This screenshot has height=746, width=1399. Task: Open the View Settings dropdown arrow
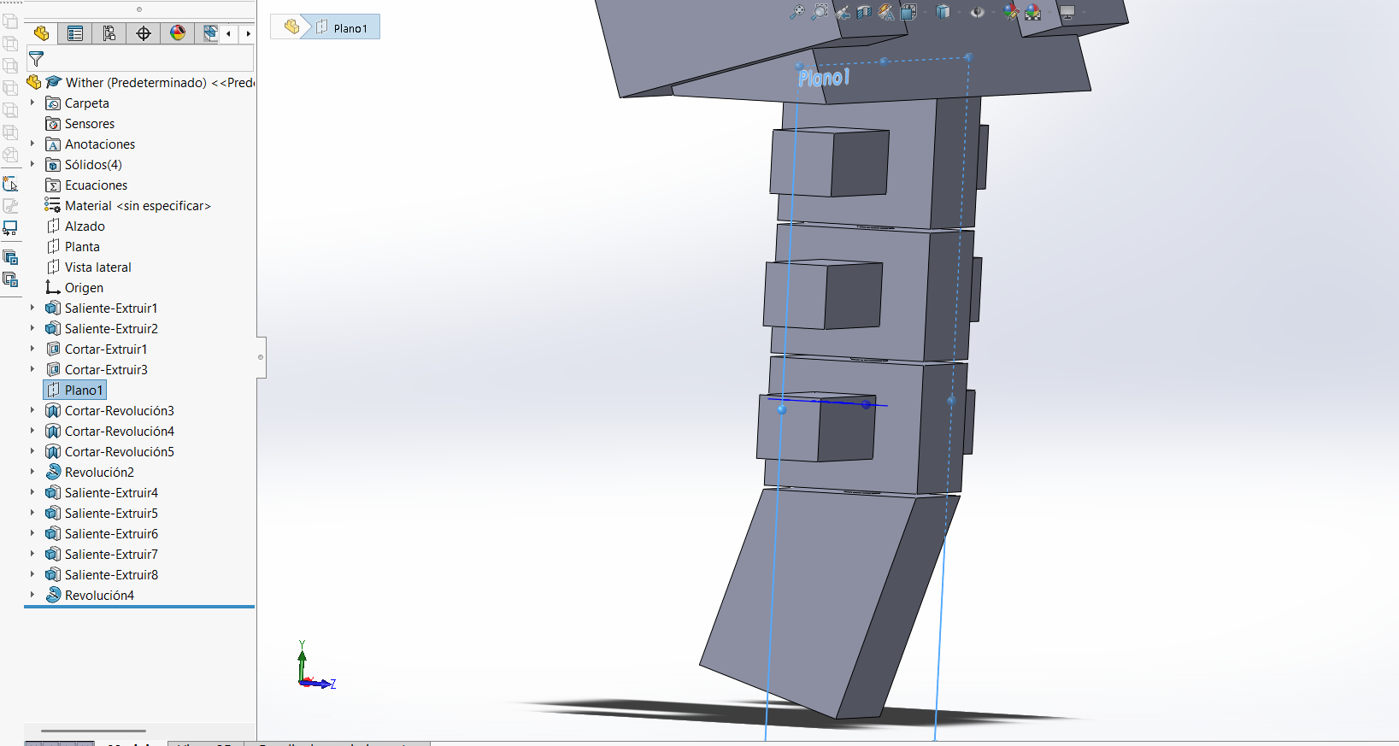point(1084,12)
